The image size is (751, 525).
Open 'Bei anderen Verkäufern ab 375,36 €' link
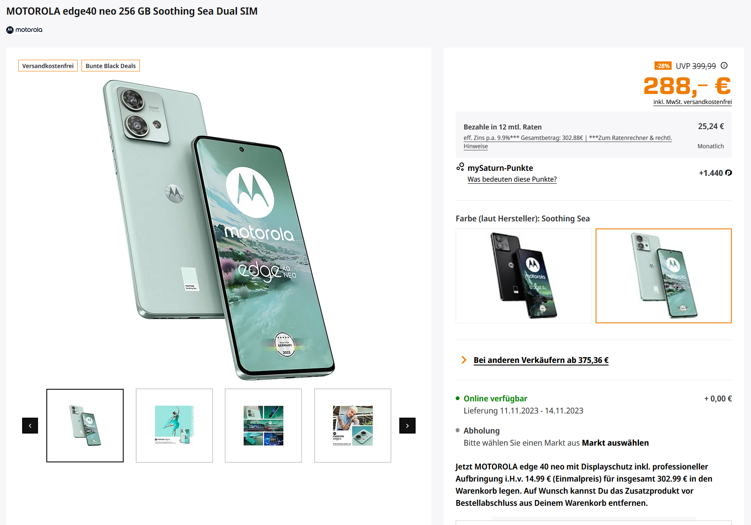(541, 360)
